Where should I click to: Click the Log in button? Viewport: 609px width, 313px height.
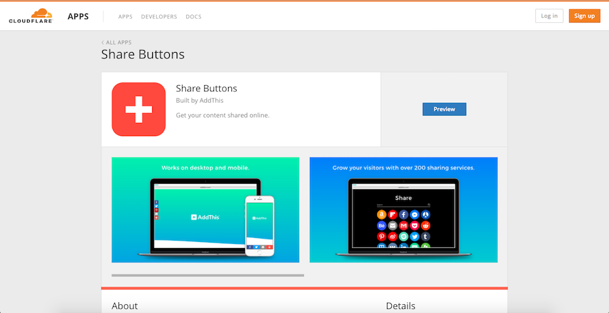549,16
